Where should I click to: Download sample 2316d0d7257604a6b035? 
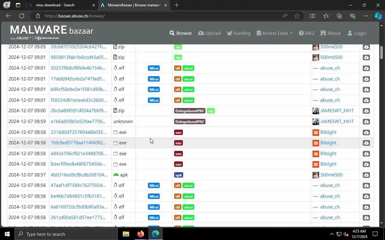click(x=366, y=132)
